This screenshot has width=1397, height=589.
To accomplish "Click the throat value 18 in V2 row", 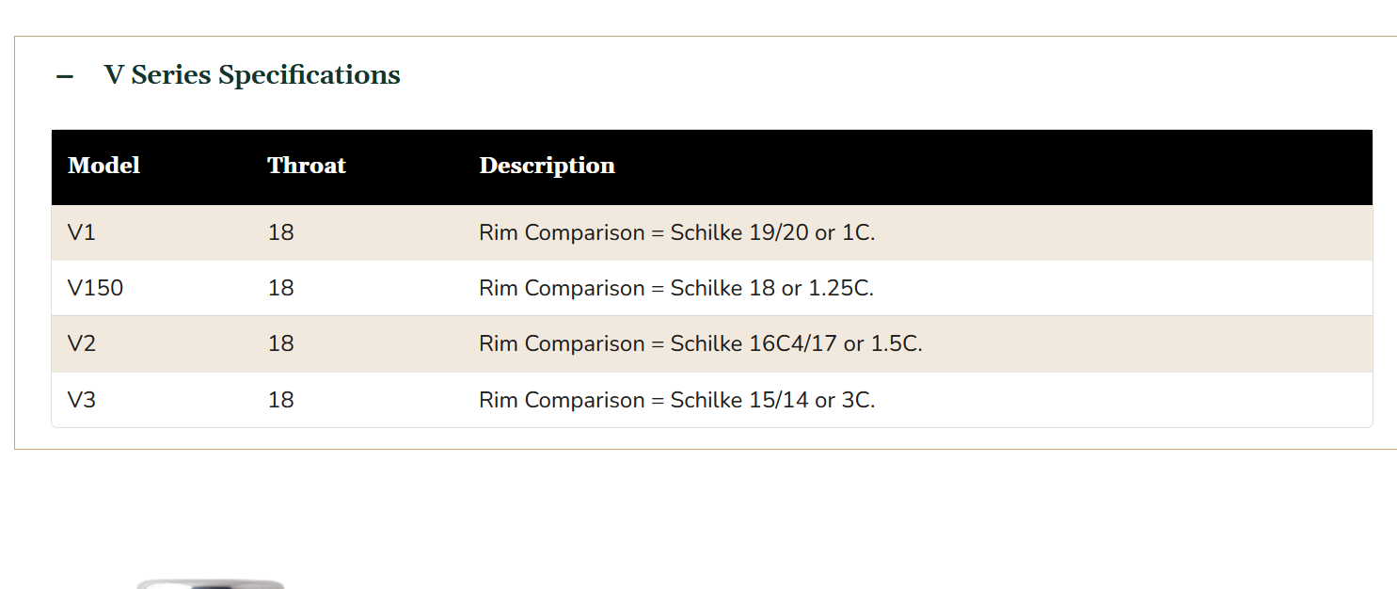I will (x=280, y=344).
